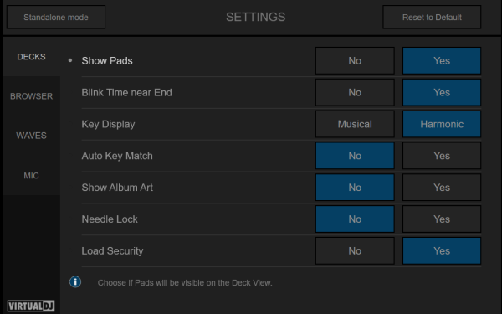Click the blue info icon
Viewport: 502px width, 314px height.
(75, 282)
